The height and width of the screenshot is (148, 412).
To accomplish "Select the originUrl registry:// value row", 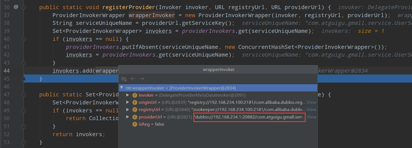I will point(218,102).
